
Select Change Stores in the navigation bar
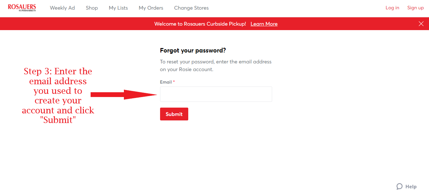pos(191,8)
